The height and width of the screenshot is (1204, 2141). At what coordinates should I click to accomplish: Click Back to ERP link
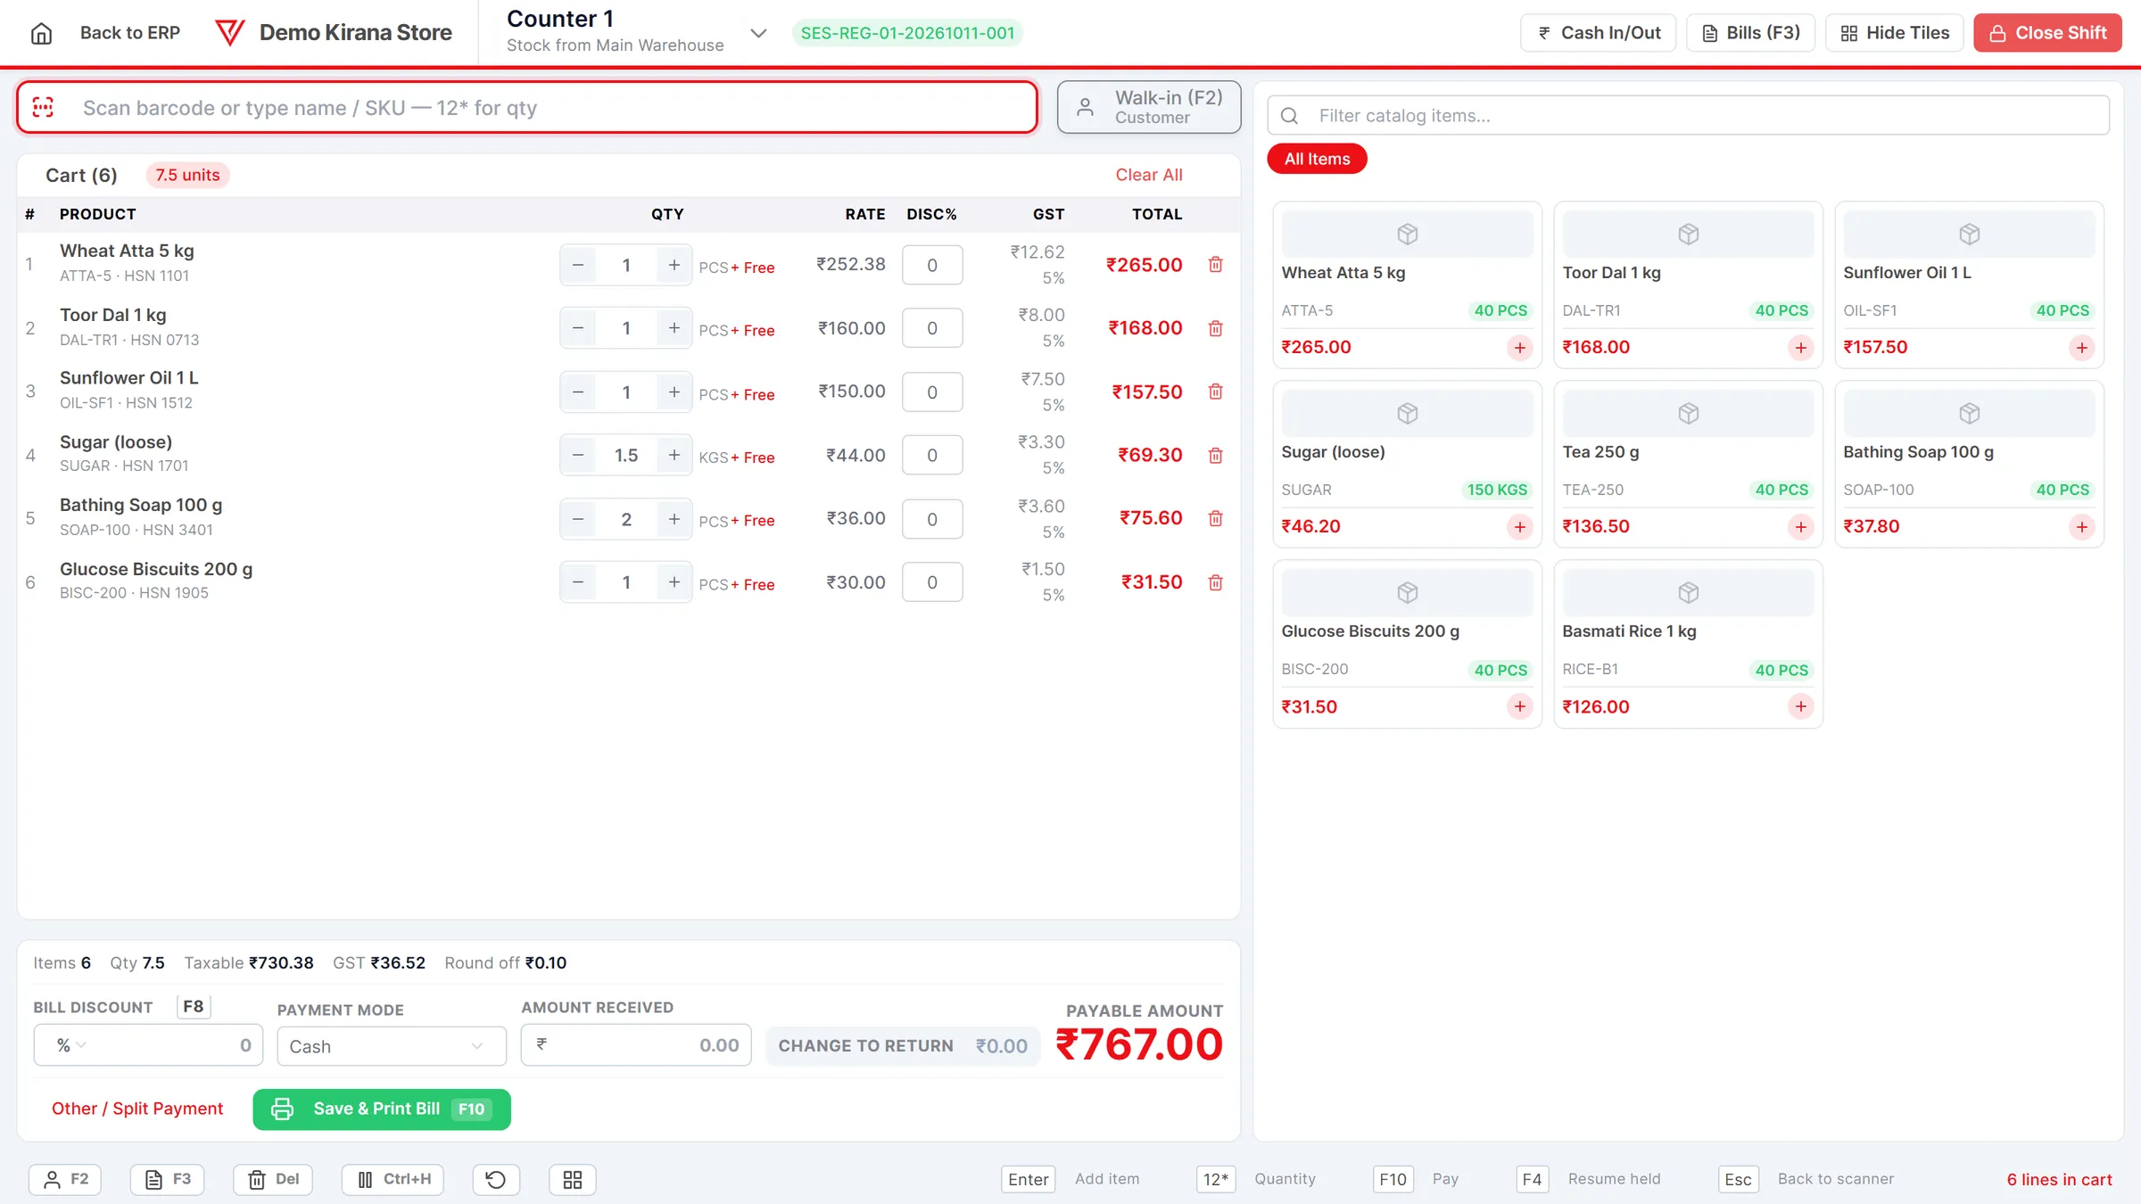pyautogui.click(x=130, y=33)
